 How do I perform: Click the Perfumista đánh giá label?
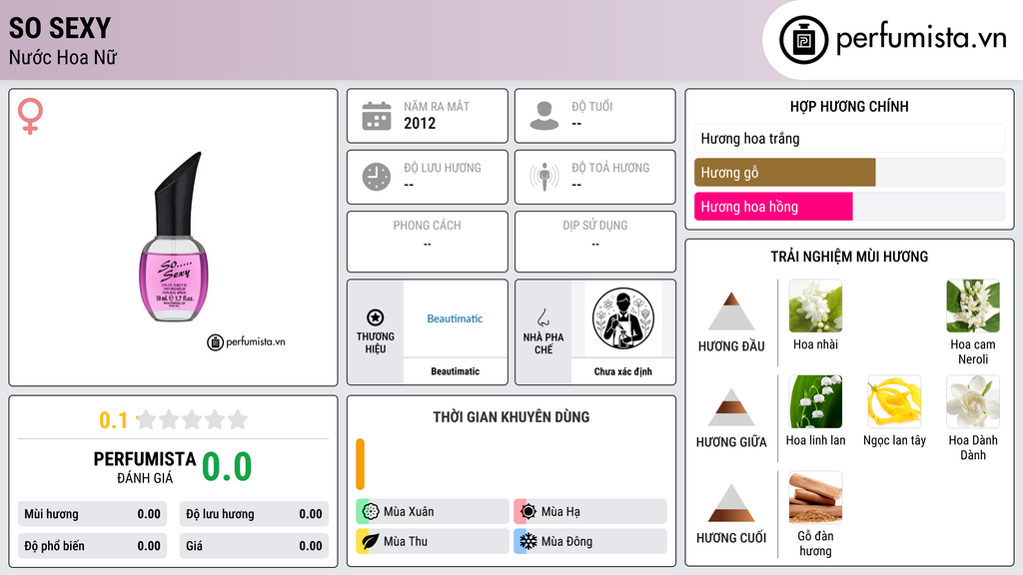[144, 467]
